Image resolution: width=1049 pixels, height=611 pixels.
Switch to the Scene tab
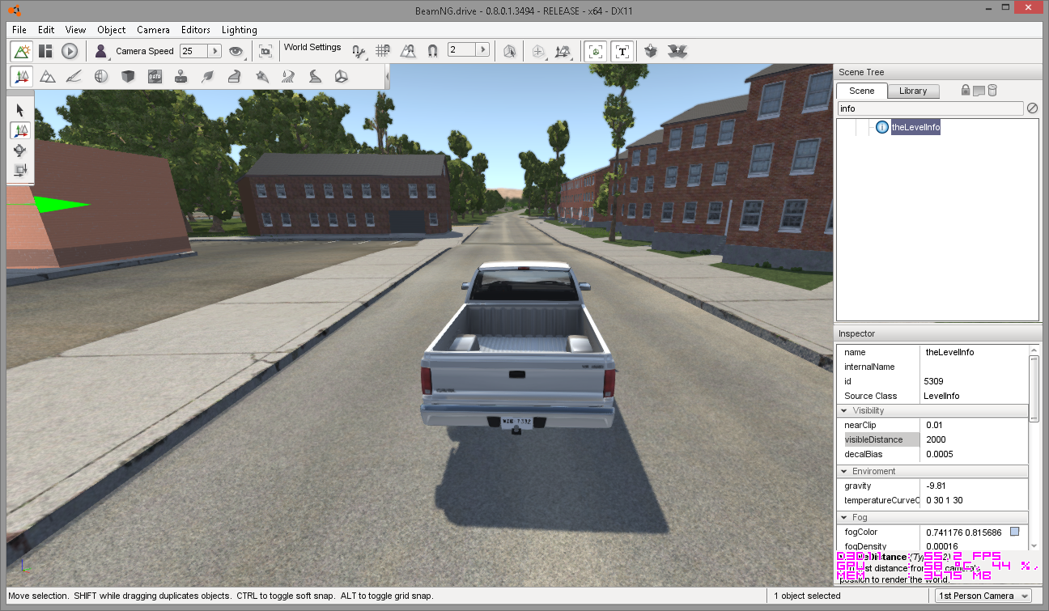point(862,91)
